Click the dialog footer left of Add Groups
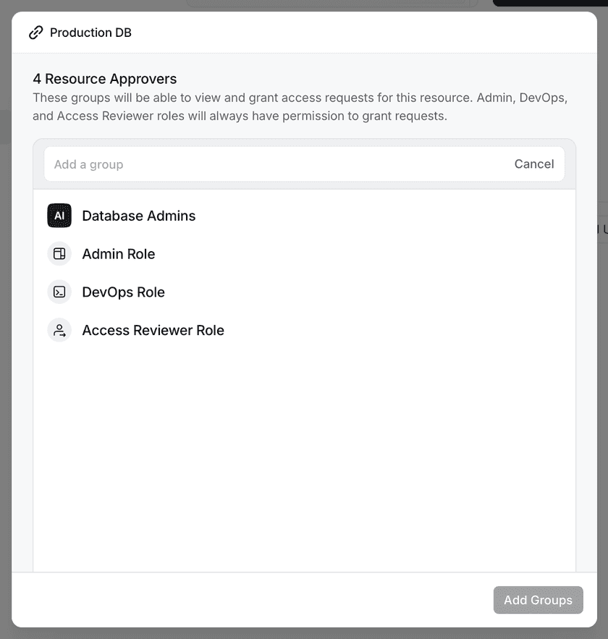This screenshot has width=608, height=639. (253, 600)
